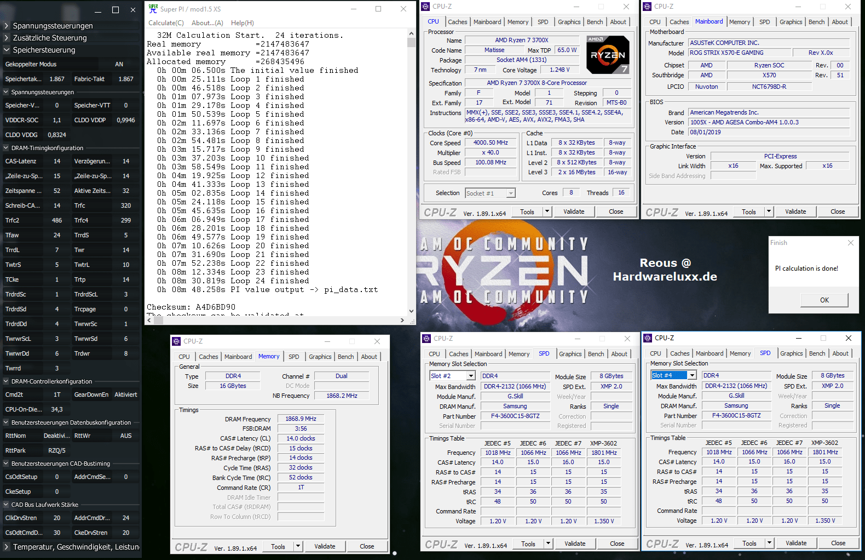Click Super PI vertical scrollbar up arrow
This screenshot has width=865, height=560.
[x=411, y=33]
